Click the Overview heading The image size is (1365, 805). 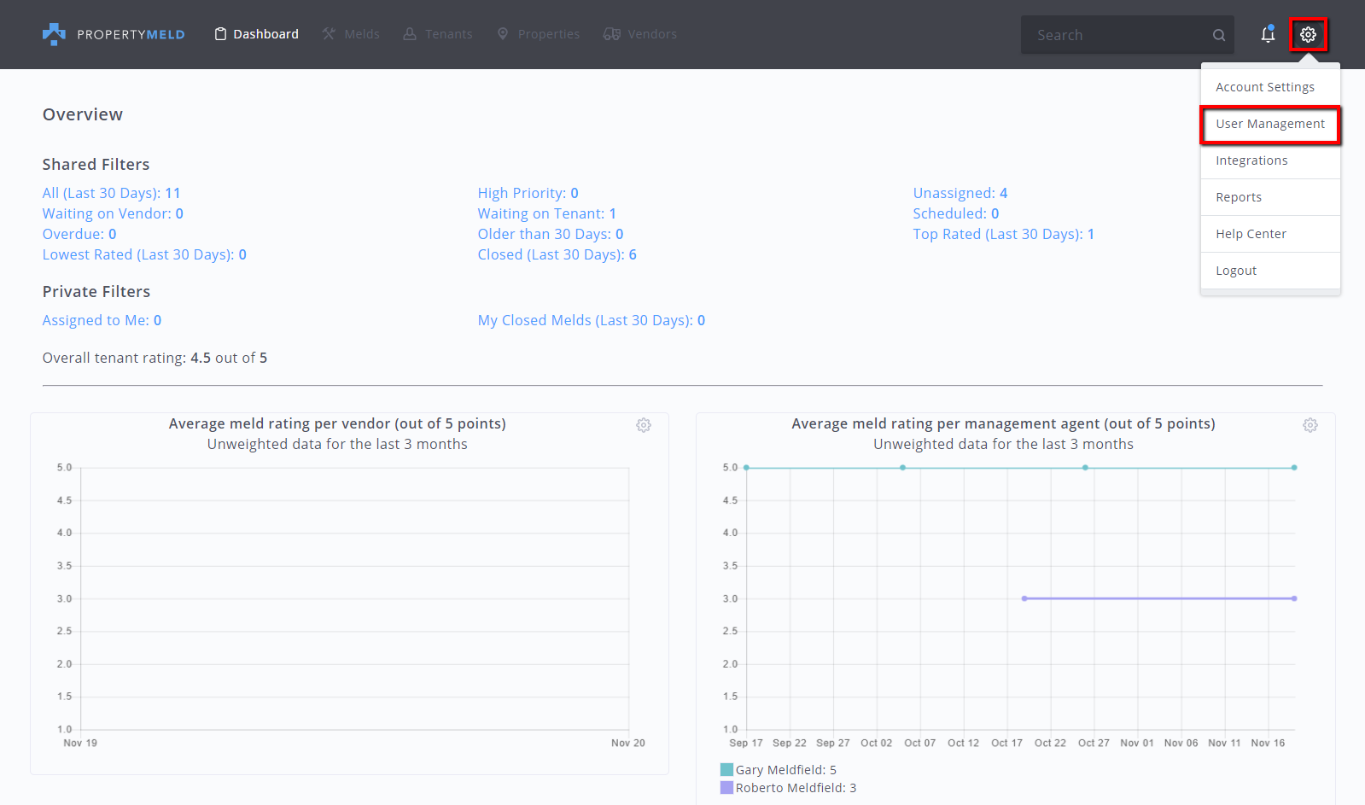(83, 114)
